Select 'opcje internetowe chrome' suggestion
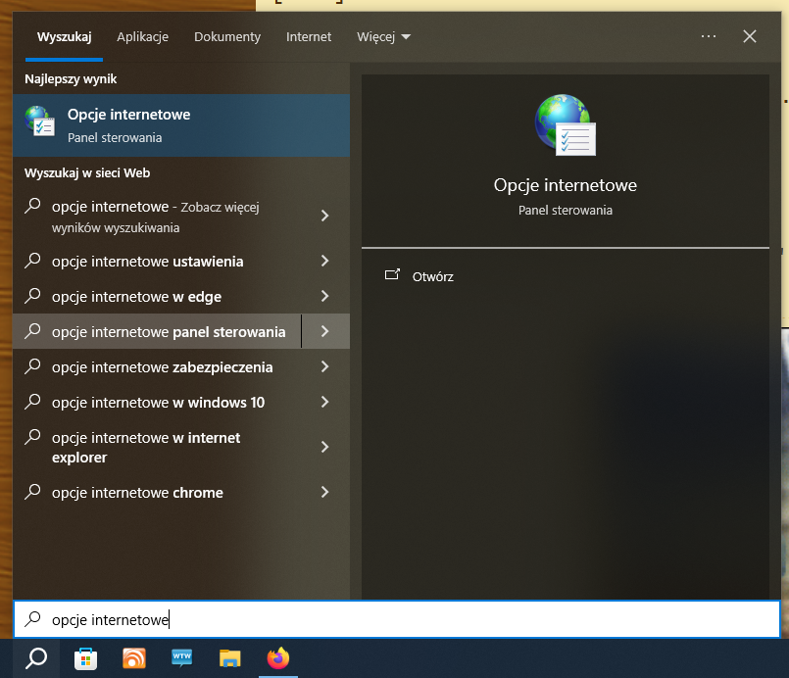The width and height of the screenshot is (789, 678). (157, 492)
